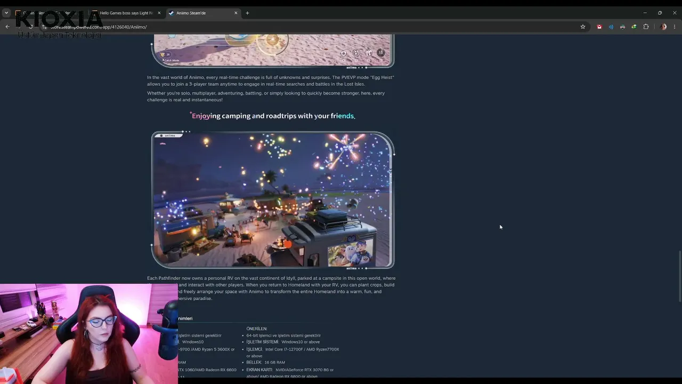Click the 'ÖNERİLEN:' requirements heading
The height and width of the screenshot is (384, 682).
257,329
